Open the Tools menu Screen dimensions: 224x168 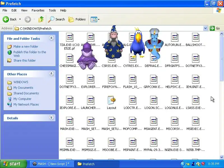(52, 10)
